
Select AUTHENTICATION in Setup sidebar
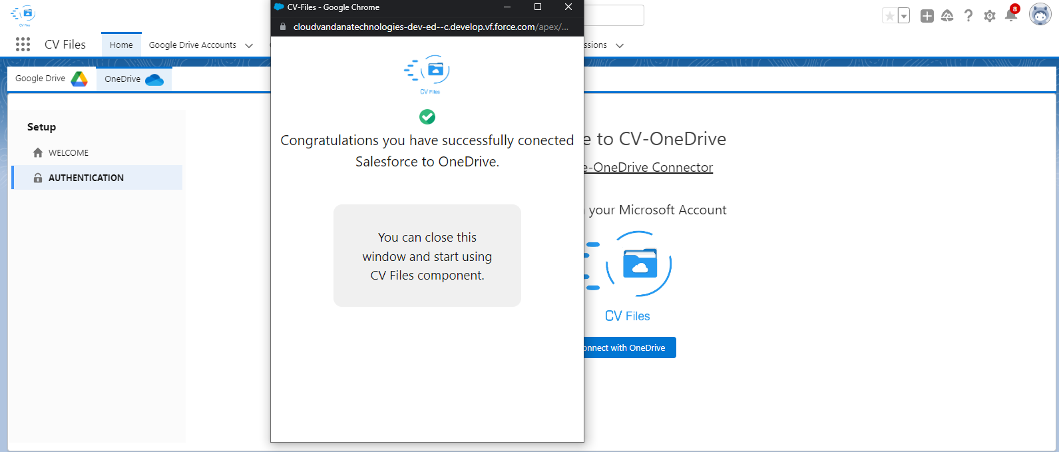coord(97,178)
